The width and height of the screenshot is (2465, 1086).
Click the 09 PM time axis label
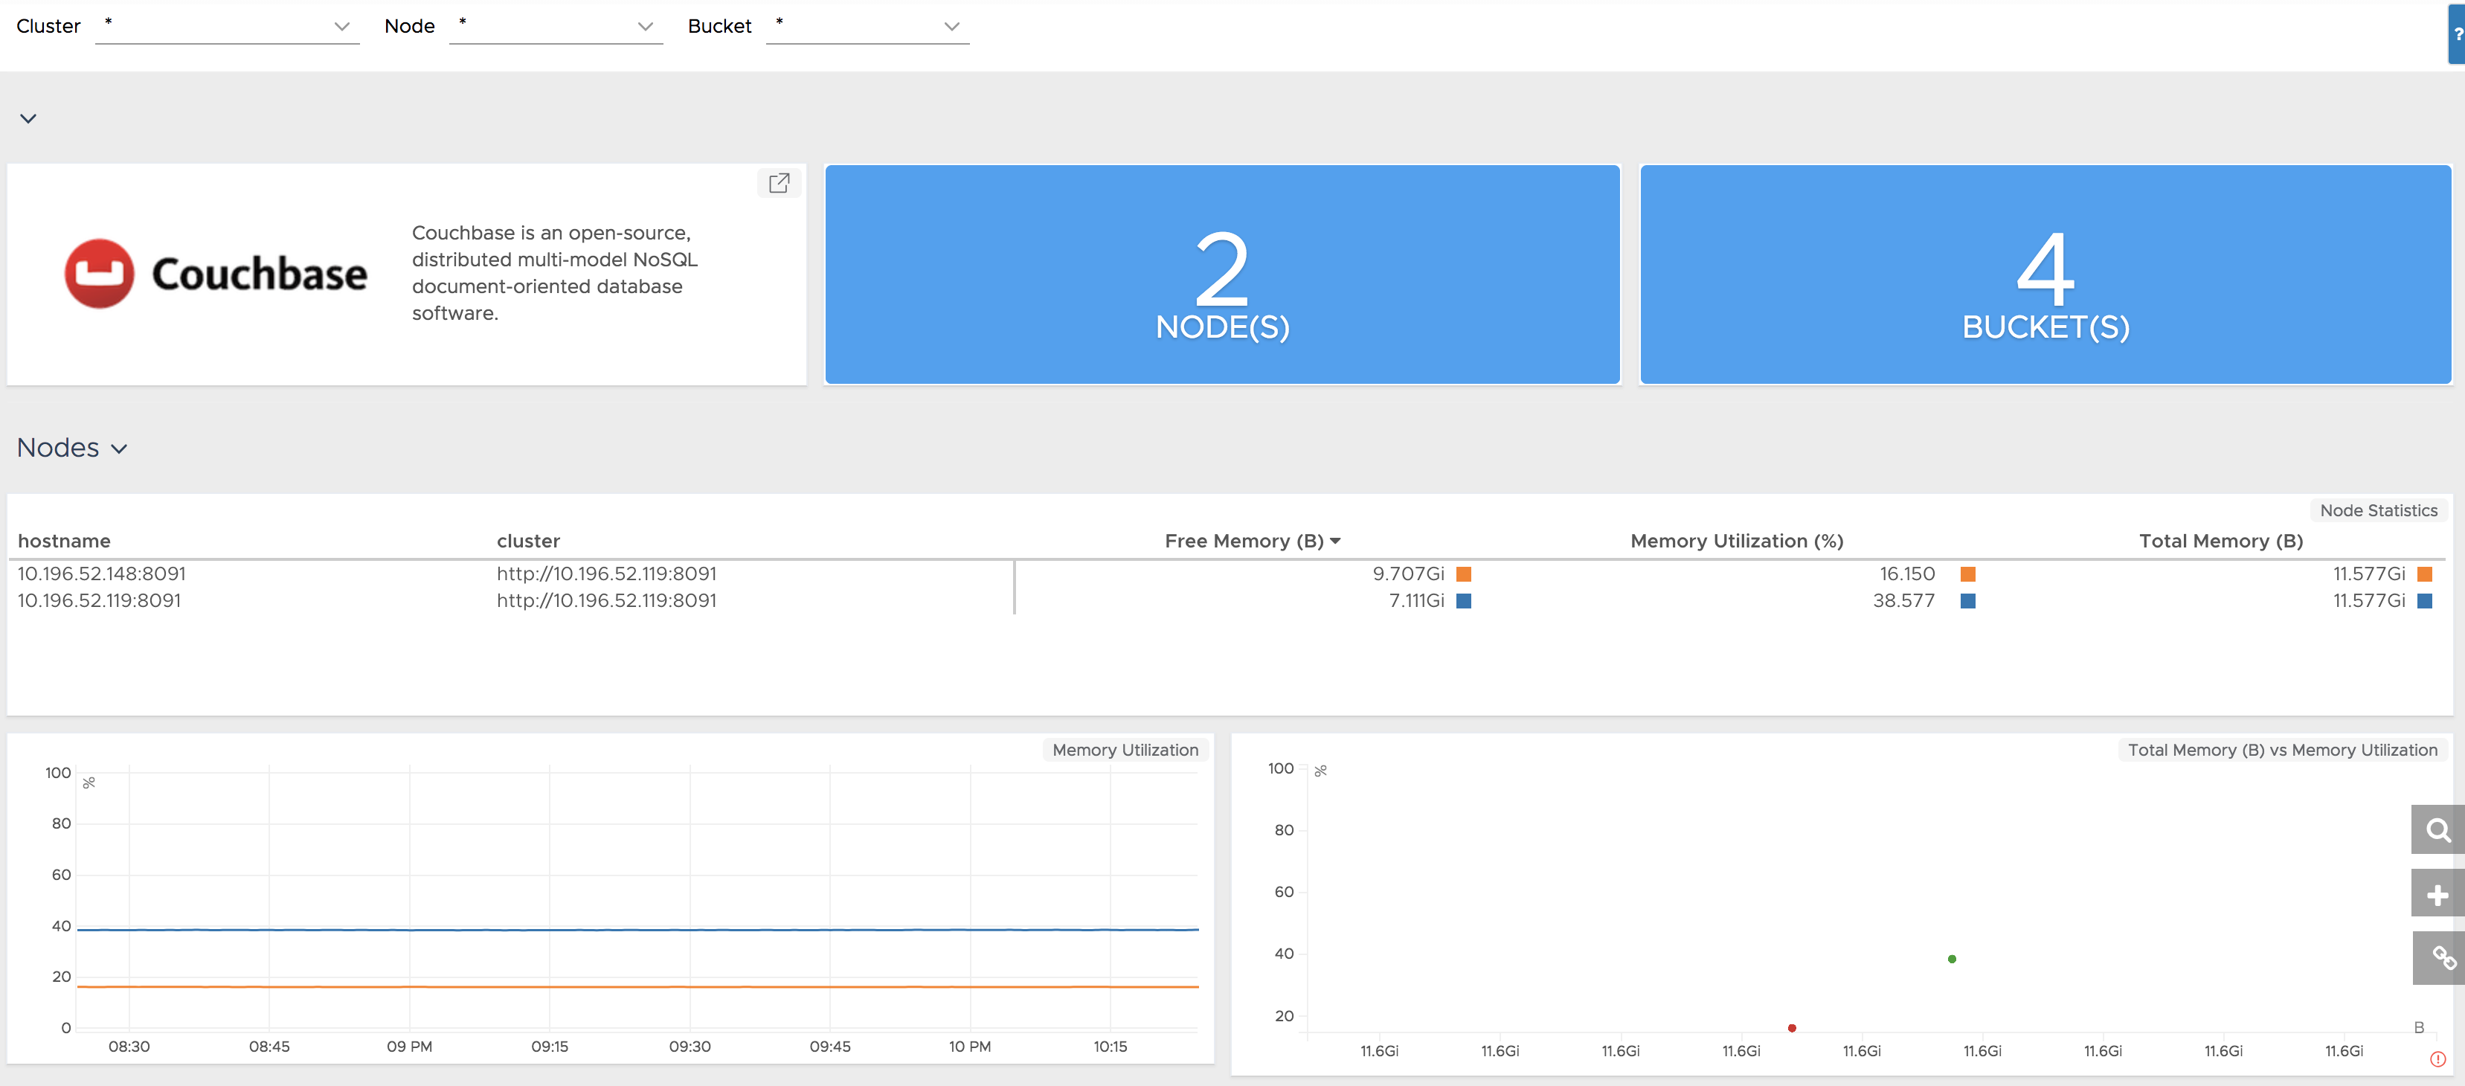point(408,1046)
